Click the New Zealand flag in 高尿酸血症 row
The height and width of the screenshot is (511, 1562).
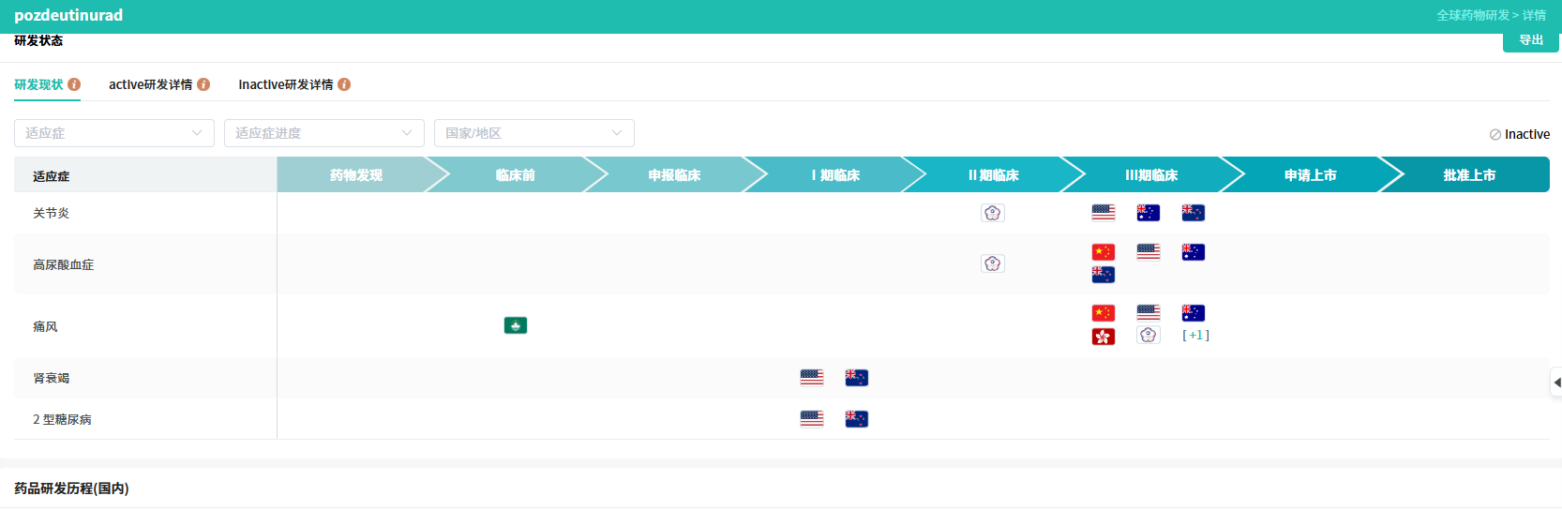click(1104, 275)
